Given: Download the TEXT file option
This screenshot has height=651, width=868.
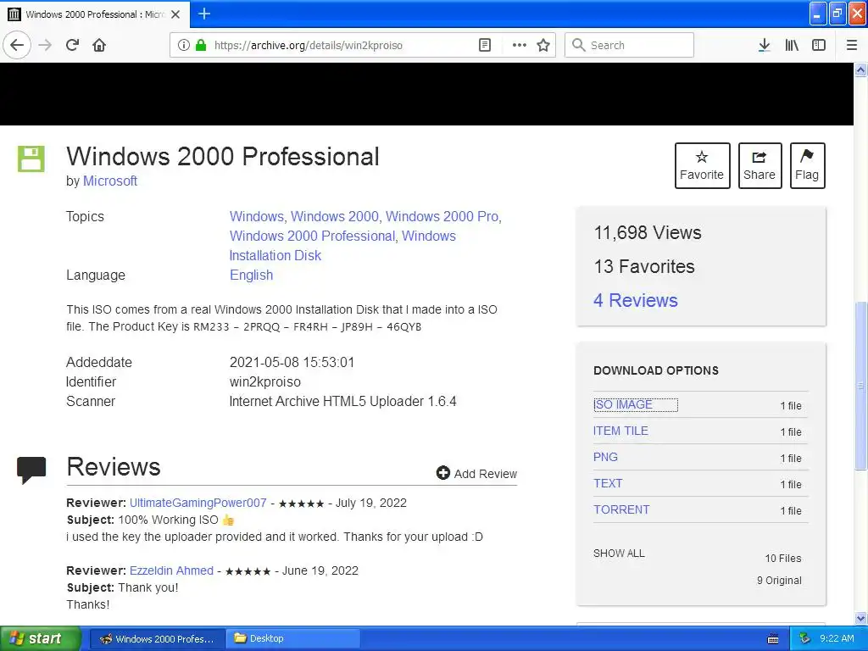Looking at the screenshot, I should click(x=608, y=483).
